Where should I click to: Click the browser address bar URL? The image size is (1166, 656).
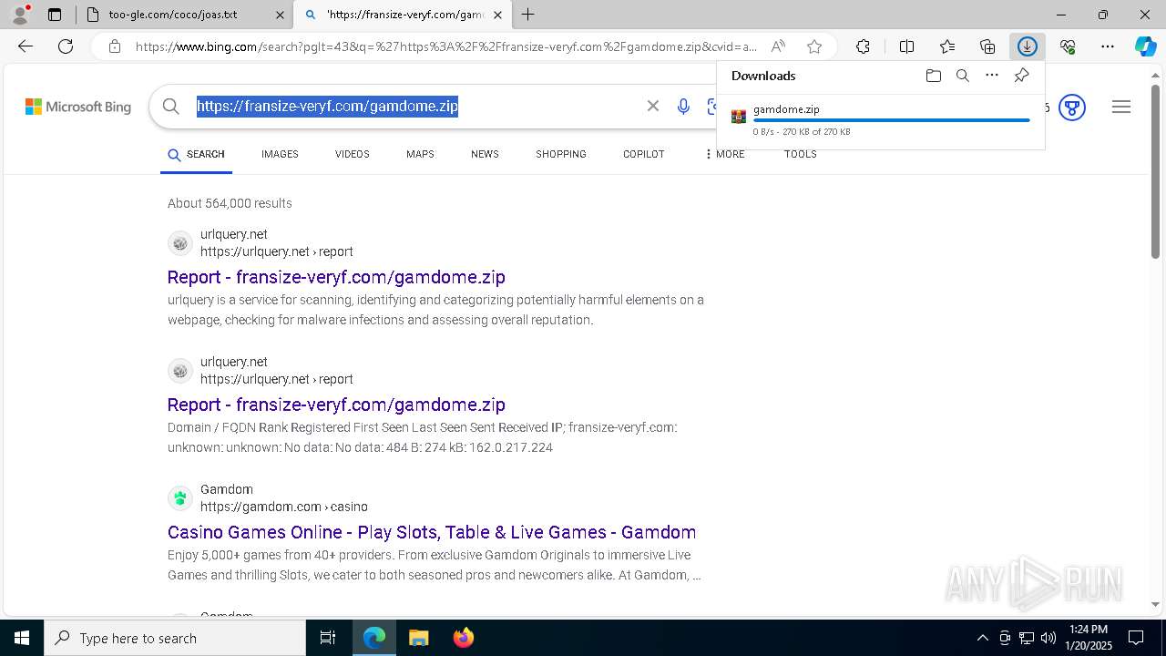pyautogui.click(x=446, y=46)
